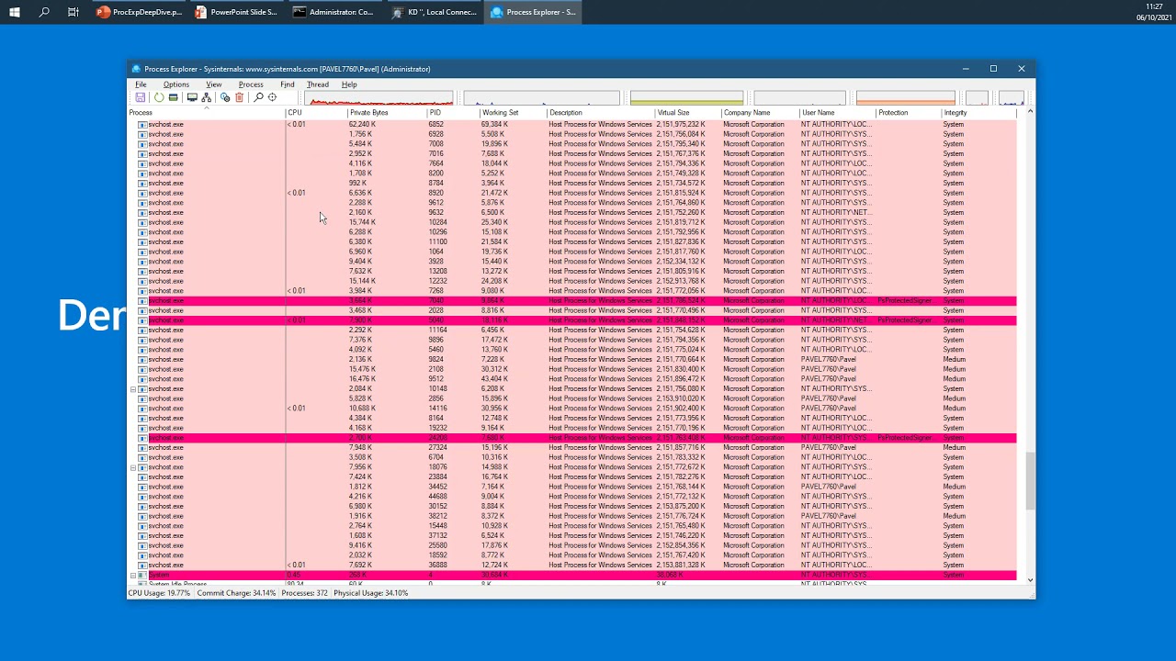The image size is (1176, 661).
Task: Open the View menu
Action: click(x=213, y=84)
